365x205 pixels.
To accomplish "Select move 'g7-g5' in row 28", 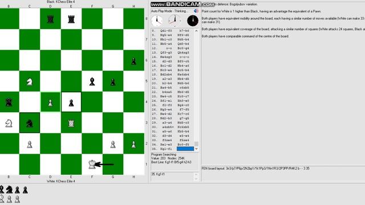I will coord(184,118).
